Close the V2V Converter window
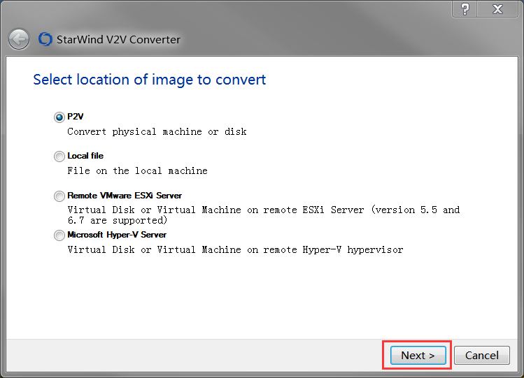Viewport: 524px width, 378px height. tap(497, 9)
